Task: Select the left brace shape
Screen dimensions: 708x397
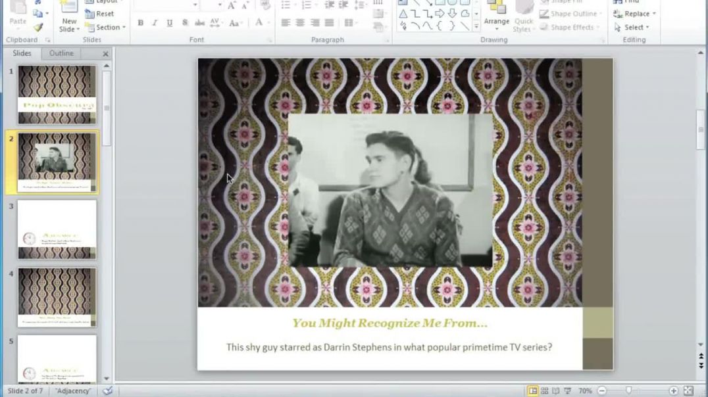Action: pos(440,26)
